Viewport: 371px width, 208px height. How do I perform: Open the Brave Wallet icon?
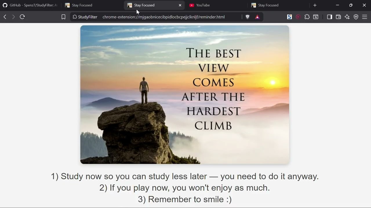pos(338,17)
